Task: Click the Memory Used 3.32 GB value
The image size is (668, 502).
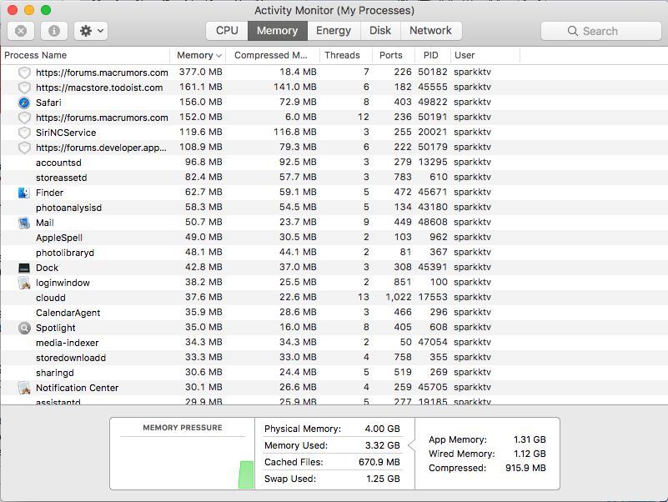Action: point(382,445)
